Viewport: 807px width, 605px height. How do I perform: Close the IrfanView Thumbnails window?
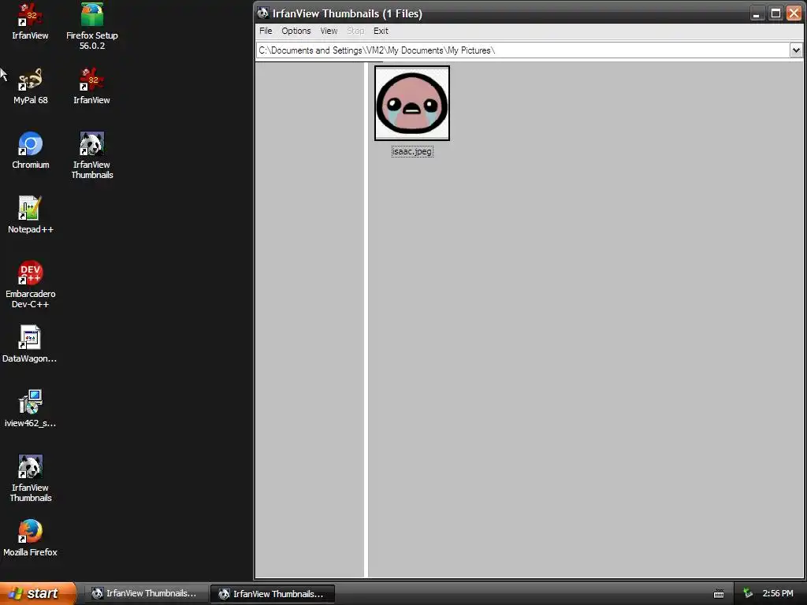[x=794, y=13]
